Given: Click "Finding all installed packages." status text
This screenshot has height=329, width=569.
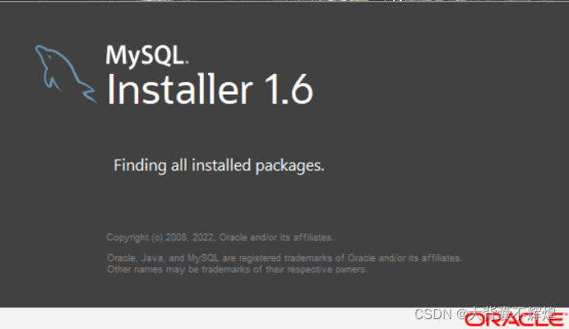Looking at the screenshot, I should [219, 165].
